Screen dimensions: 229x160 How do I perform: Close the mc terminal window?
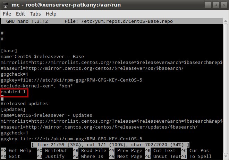(223, 5)
